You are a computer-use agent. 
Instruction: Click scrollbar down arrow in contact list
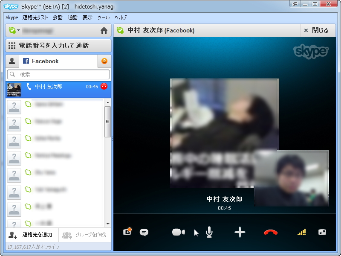(x=108, y=224)
